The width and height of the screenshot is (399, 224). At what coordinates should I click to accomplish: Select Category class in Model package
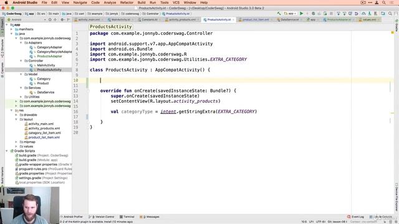tap(44, 79)
